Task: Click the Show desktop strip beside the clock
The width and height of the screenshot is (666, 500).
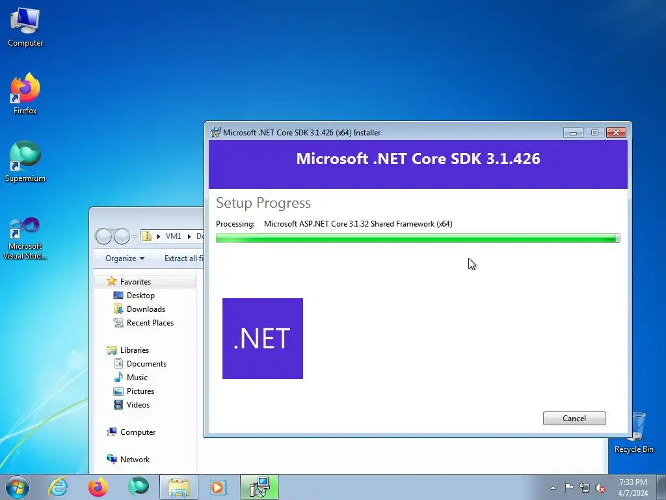Action: pos(661,487)
